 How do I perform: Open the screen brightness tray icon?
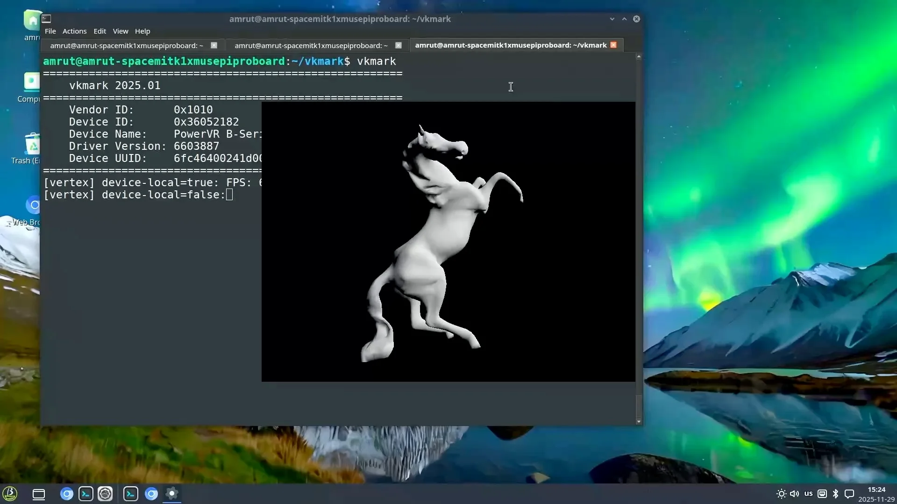tap(781, 494)
